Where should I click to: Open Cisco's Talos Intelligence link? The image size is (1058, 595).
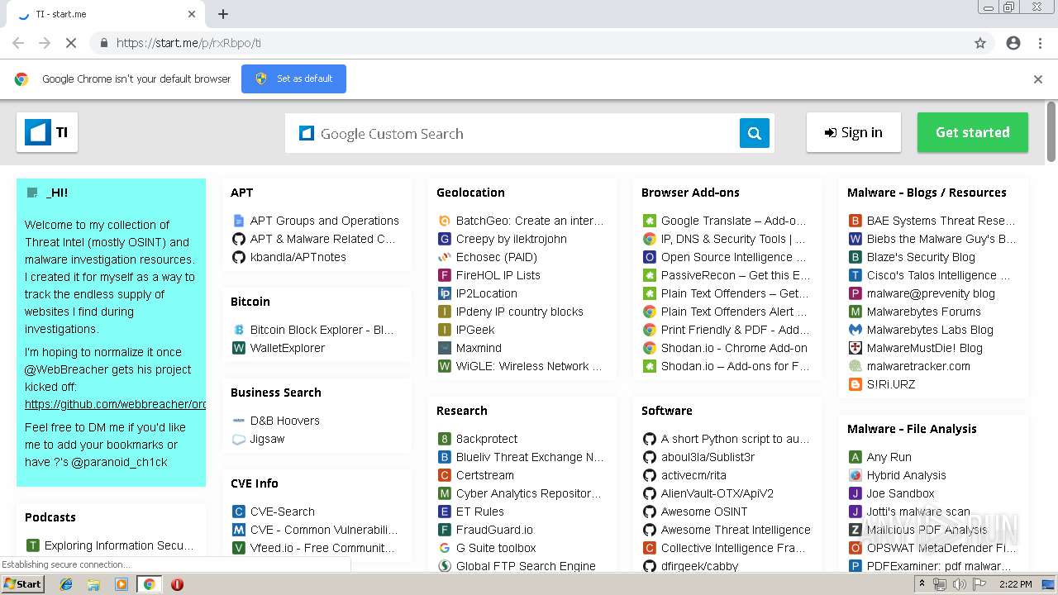(x=938, y=275)
